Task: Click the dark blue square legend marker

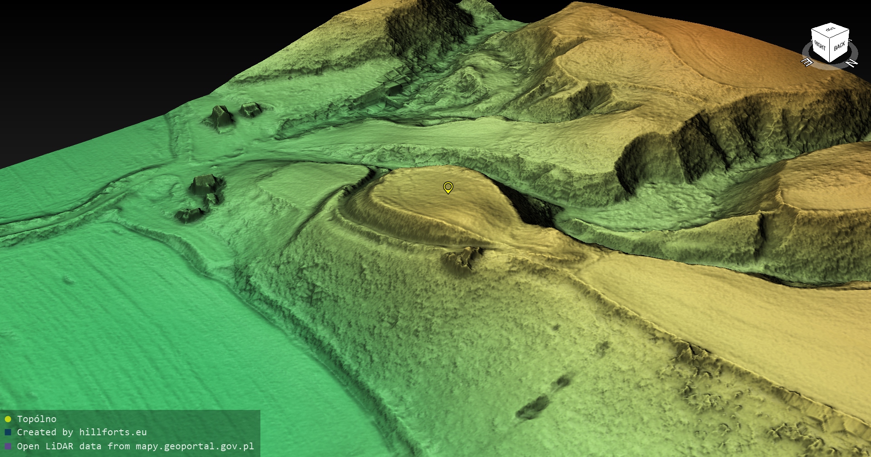Action: (8, 432)
